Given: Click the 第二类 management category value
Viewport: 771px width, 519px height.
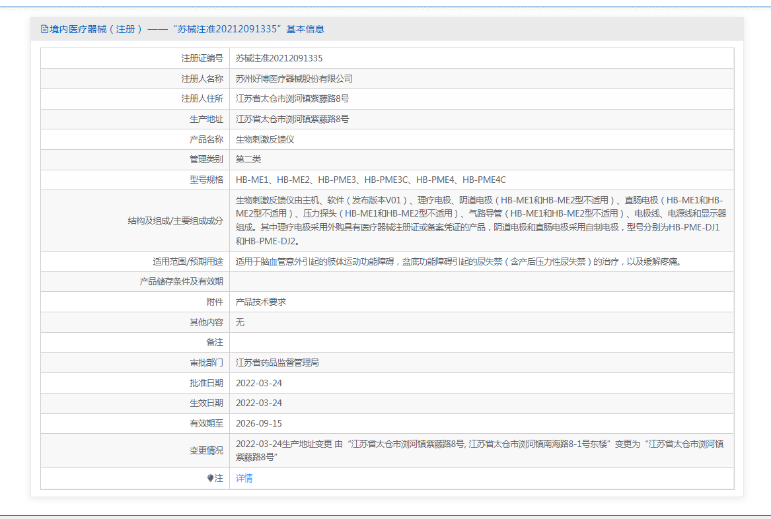Looking at the screenshot, I should [248, 159].
